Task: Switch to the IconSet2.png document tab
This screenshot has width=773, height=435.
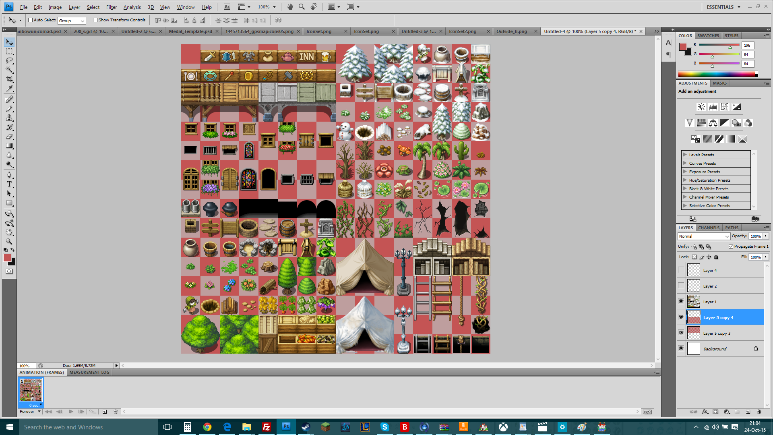Action: (463, 31)
